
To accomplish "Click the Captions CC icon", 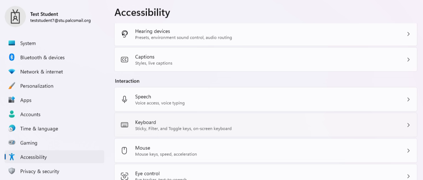I will click(x=125, y=60).
